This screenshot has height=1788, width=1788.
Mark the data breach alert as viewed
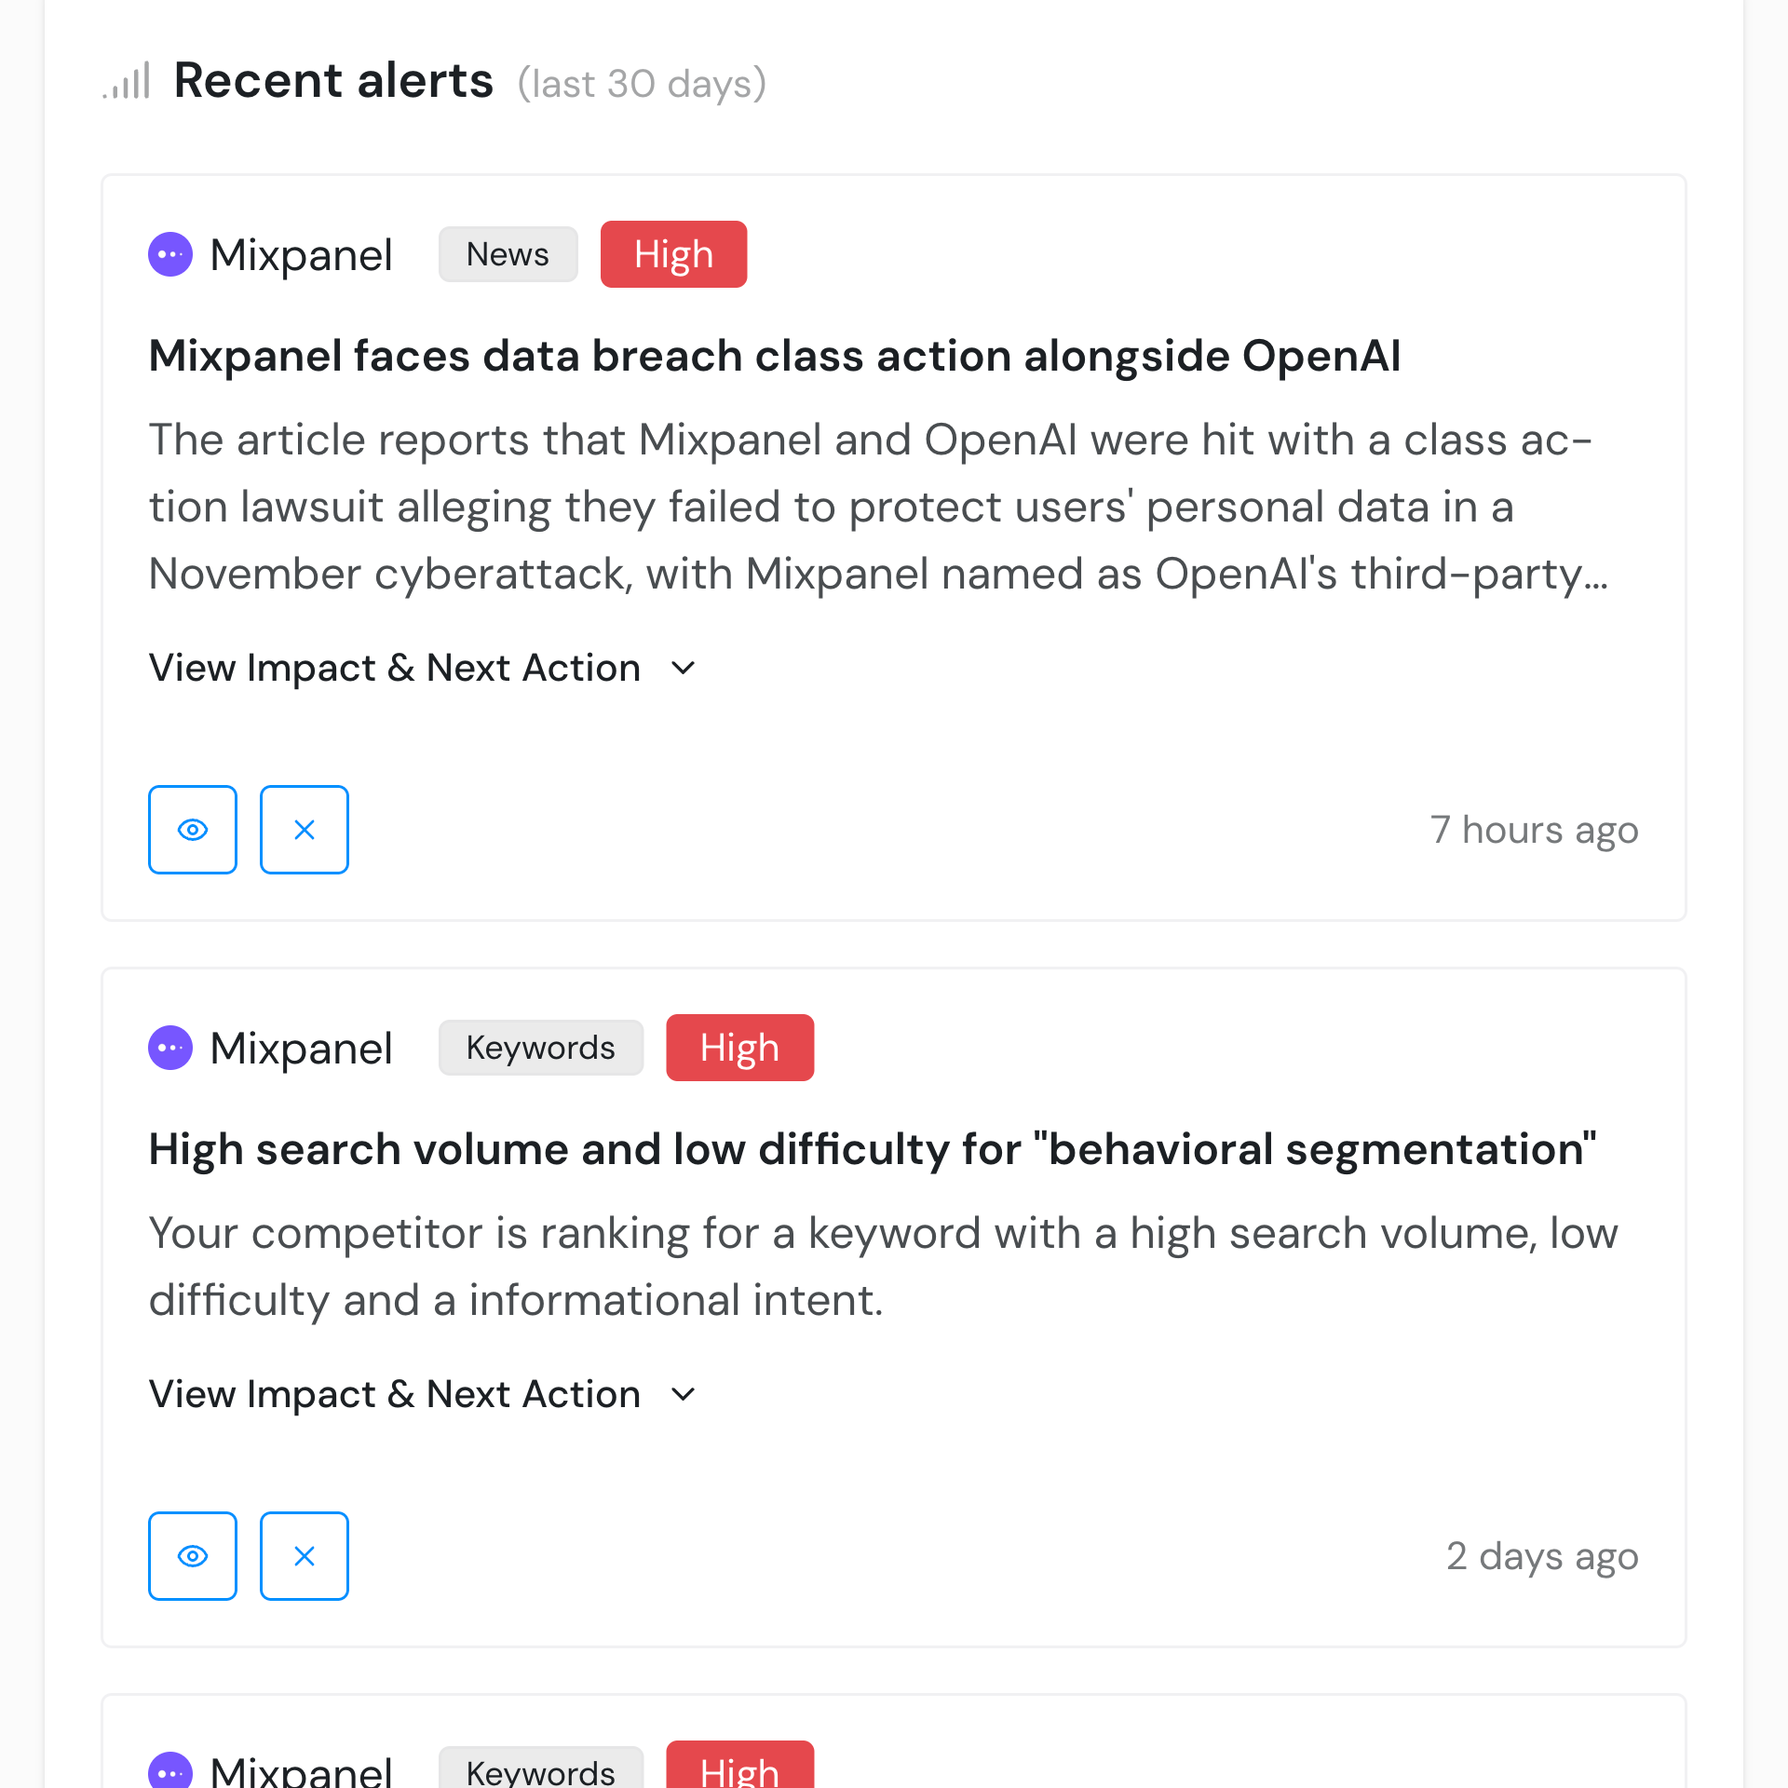(x=193, y=830)
